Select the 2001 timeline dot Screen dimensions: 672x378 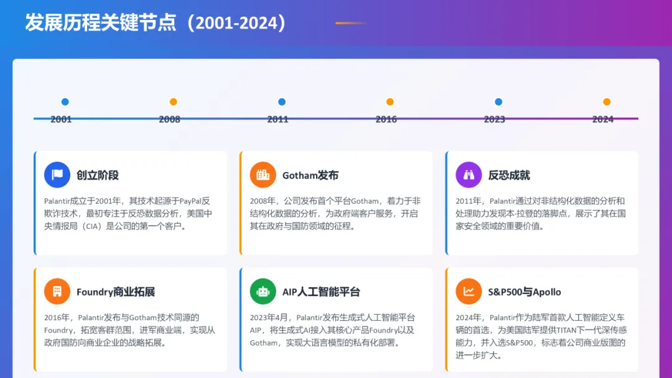65,102
